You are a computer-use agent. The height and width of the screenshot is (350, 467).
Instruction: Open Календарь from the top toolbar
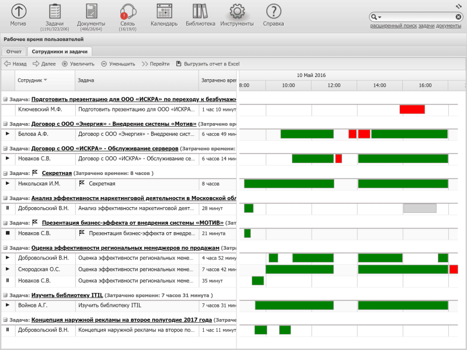[x=164, y=11]
